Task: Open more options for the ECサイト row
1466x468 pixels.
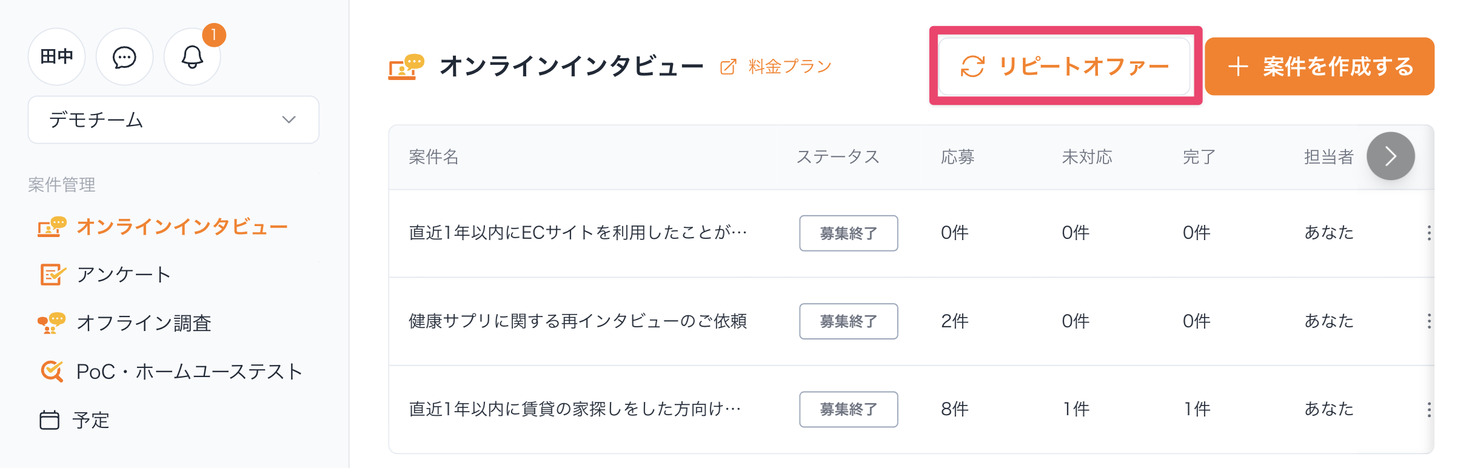Action: click(1429, 233)
